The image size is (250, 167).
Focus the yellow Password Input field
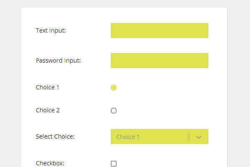(159, 61)
